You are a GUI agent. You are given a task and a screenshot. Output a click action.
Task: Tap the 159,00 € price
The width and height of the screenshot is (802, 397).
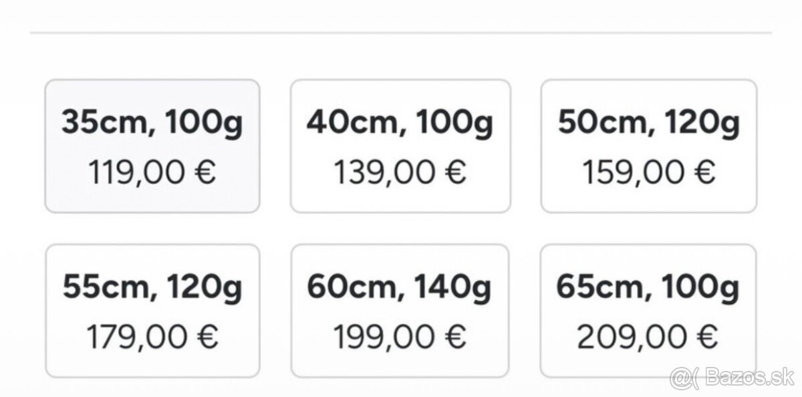[x=649, y=172]
